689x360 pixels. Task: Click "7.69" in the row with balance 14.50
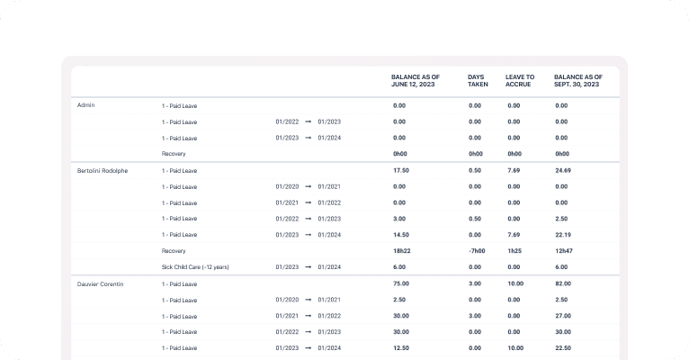pos(514,235)
